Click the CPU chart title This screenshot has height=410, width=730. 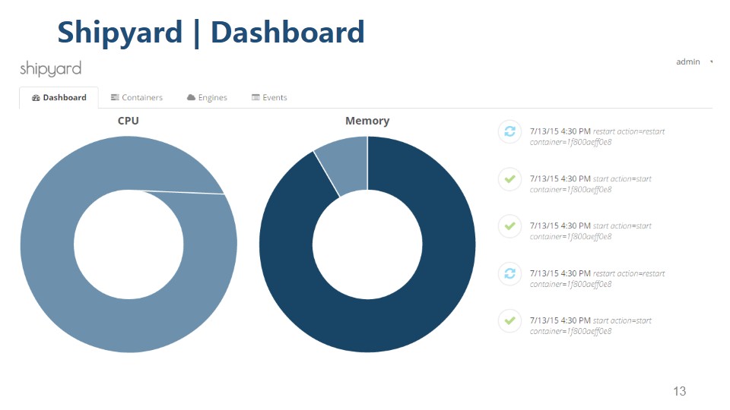point(128,121)
